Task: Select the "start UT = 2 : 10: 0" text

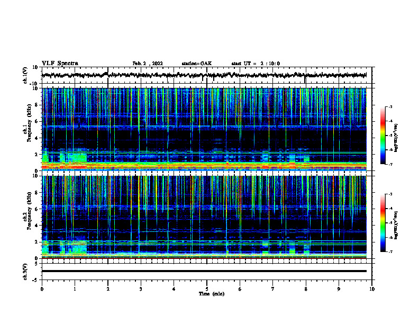Action: [256, 64]
